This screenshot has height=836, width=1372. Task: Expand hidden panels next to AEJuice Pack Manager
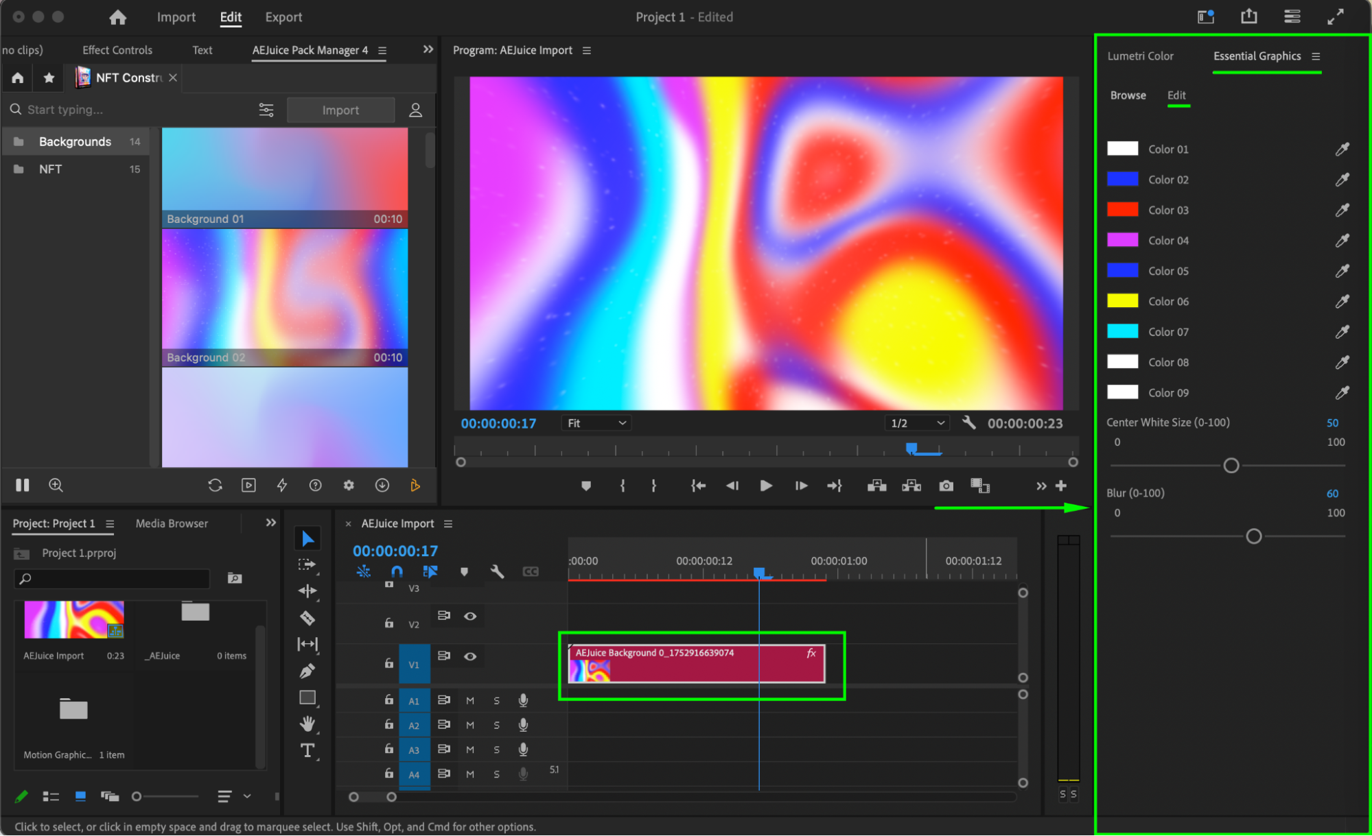(428, 49)
